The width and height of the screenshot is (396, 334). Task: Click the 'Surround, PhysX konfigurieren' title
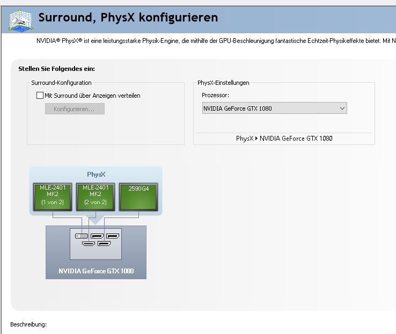click(128, 17)
